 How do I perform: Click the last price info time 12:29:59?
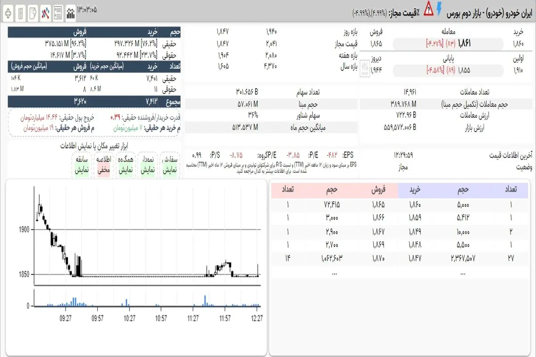403,155
